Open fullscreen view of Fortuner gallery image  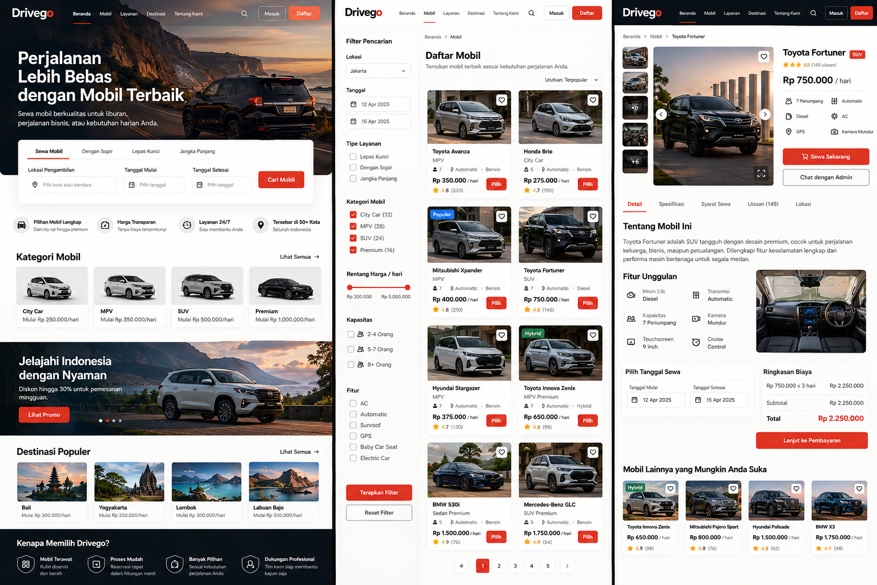point(761,173)
